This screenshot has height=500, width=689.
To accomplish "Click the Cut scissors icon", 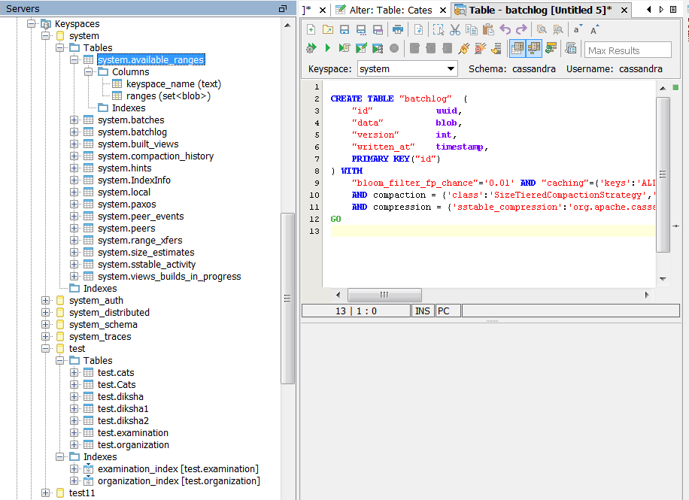I will click(455, 29).
